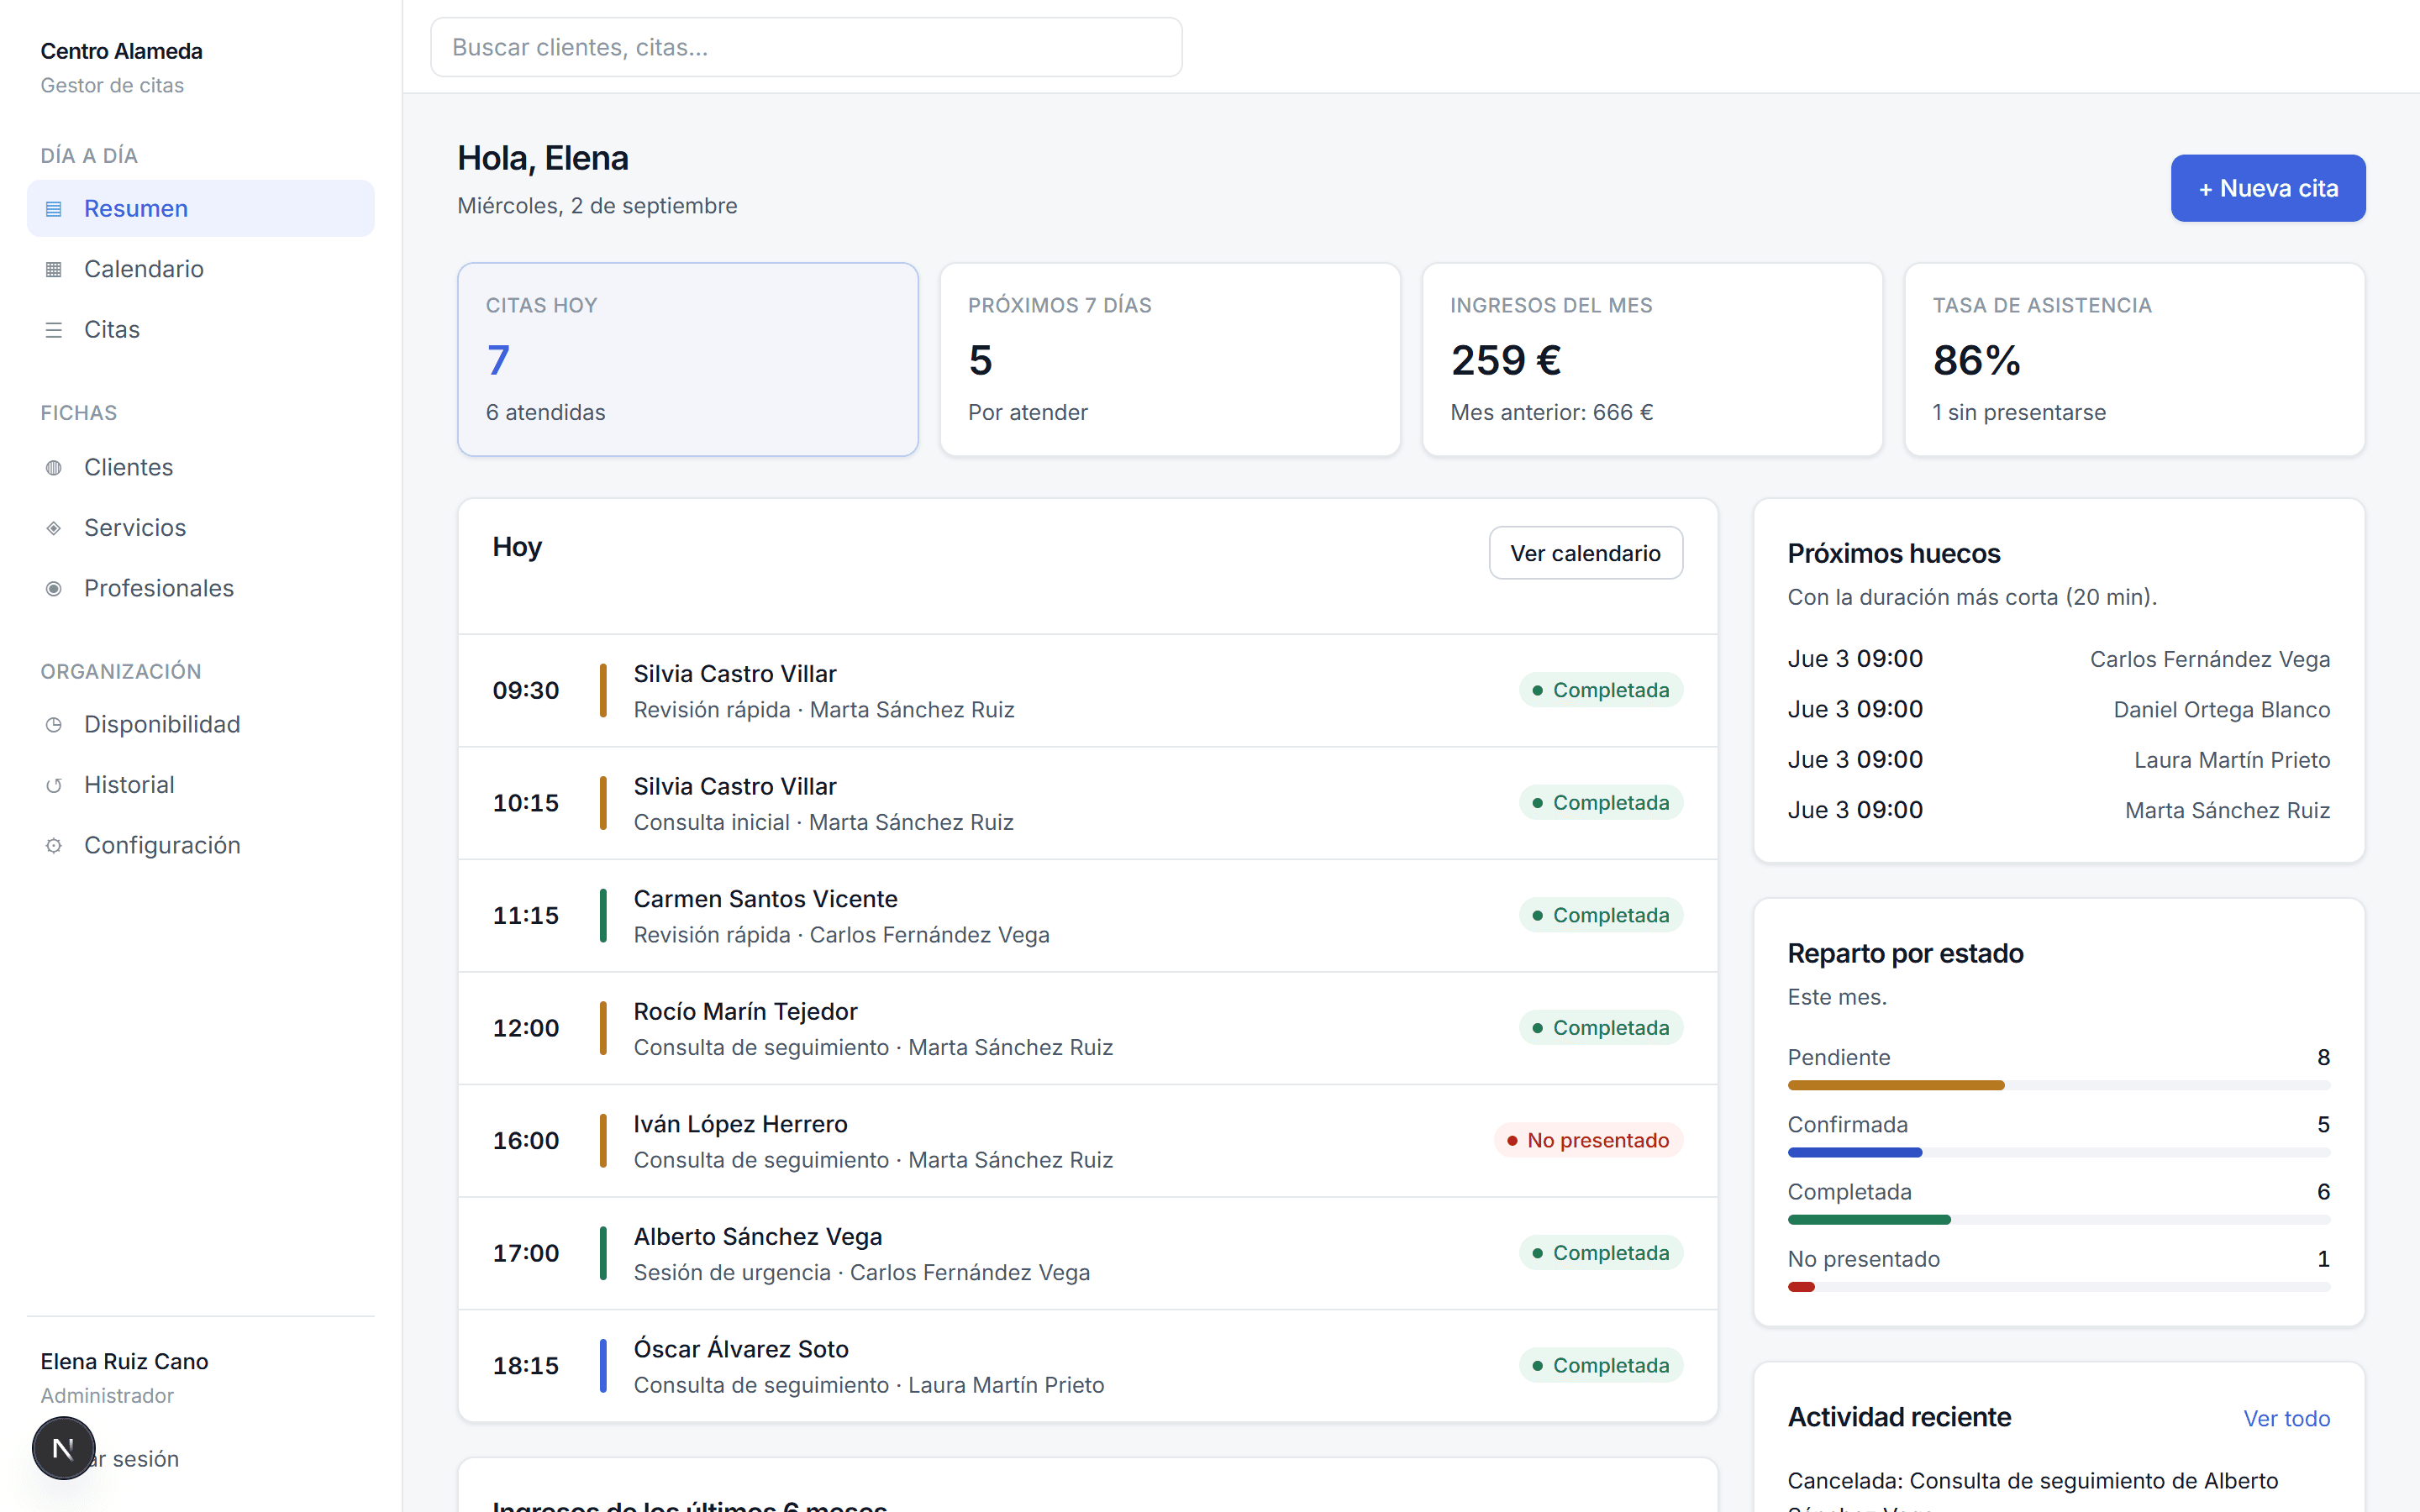The height and width of the screenshot is (1512, 2420).
Task: Click the round N avatar badge
Action: click(x=63, y=1448)
